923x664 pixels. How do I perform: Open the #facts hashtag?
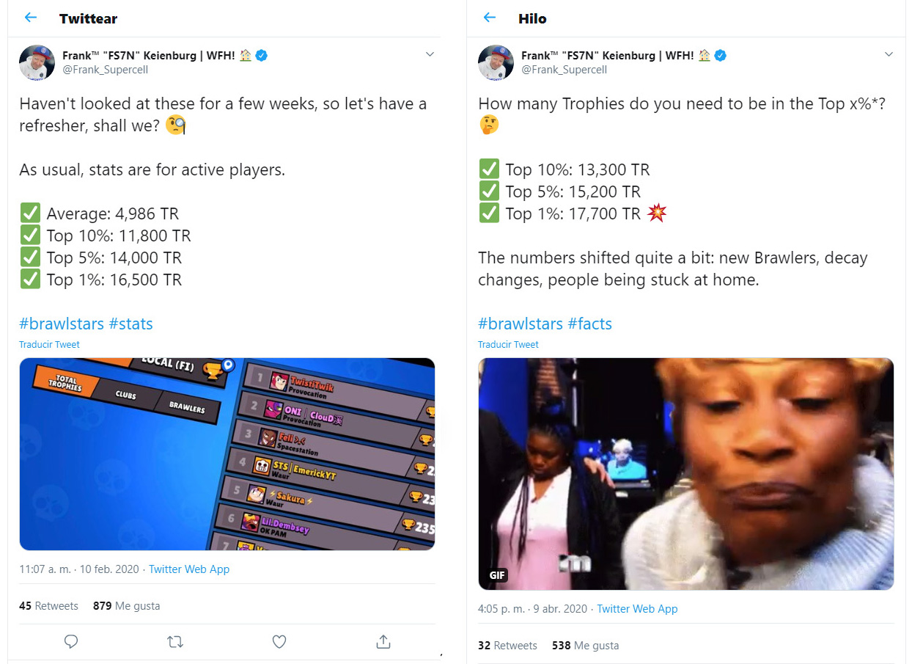(590, 324)
